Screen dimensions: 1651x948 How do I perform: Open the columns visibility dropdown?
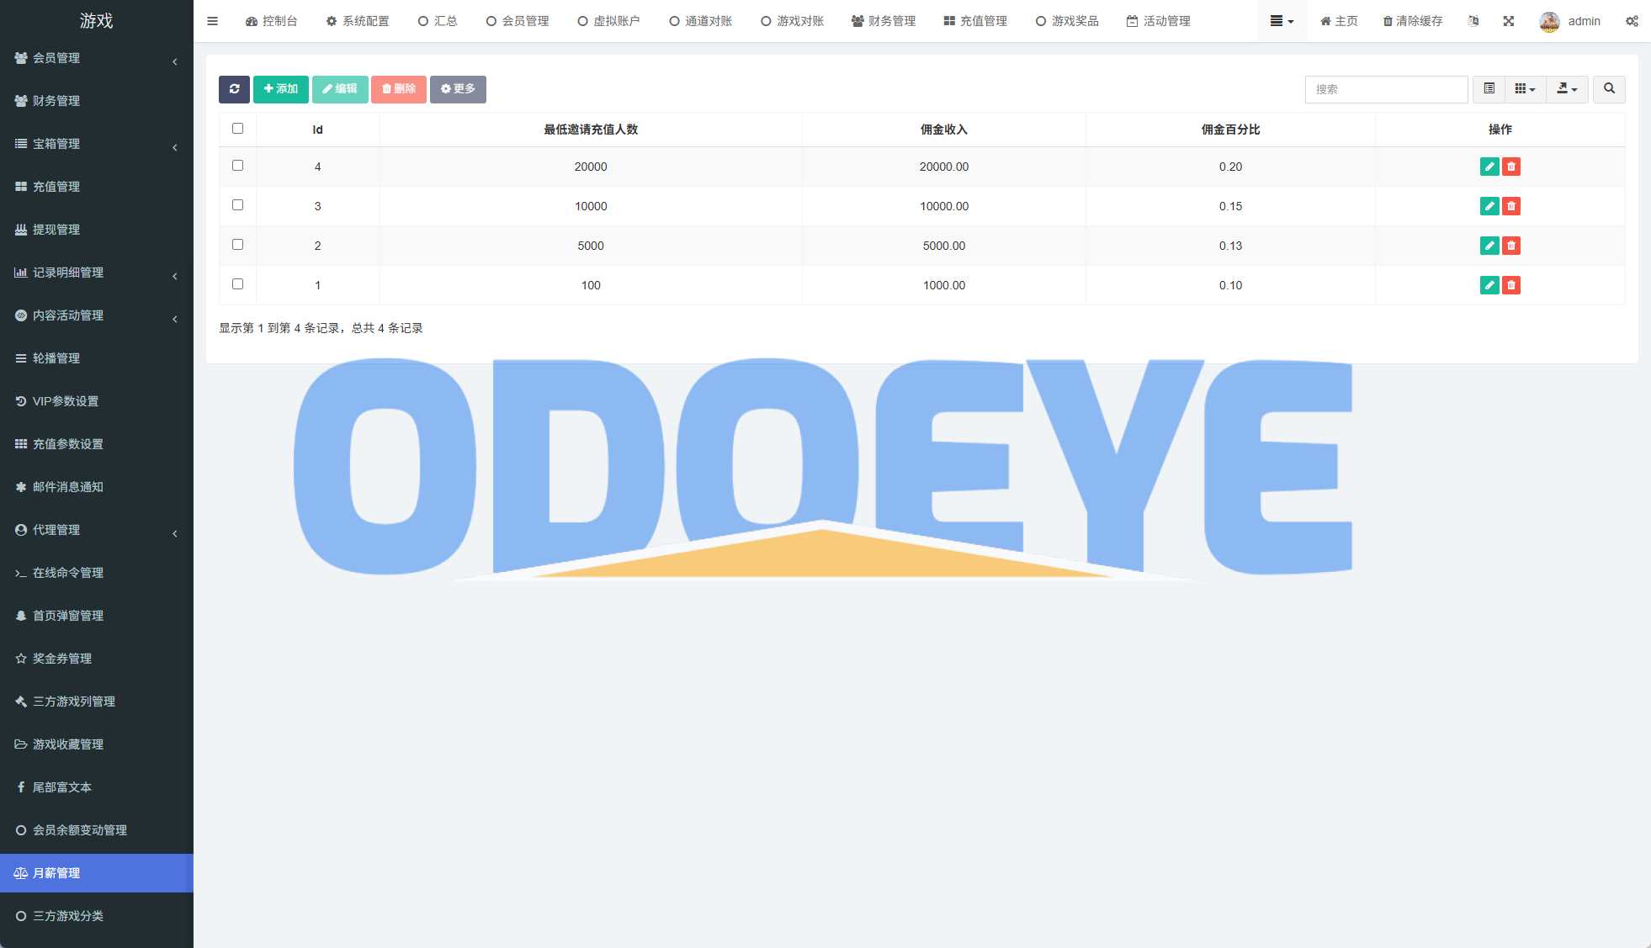tap(1525, 89)
